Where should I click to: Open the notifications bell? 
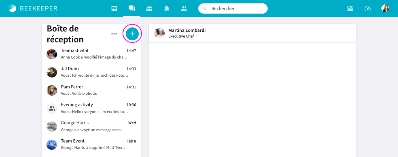click(167, 8)
